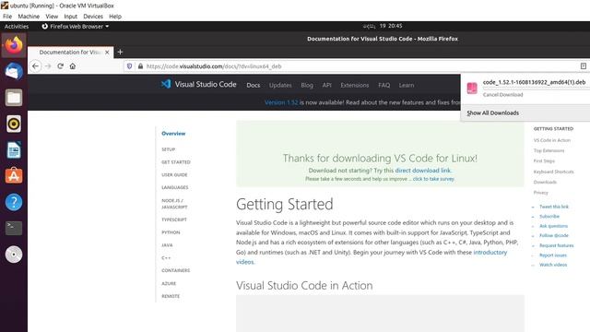Open FAQ in site navigation
This screenshot has width=590, height=332.
coord(383,85)
